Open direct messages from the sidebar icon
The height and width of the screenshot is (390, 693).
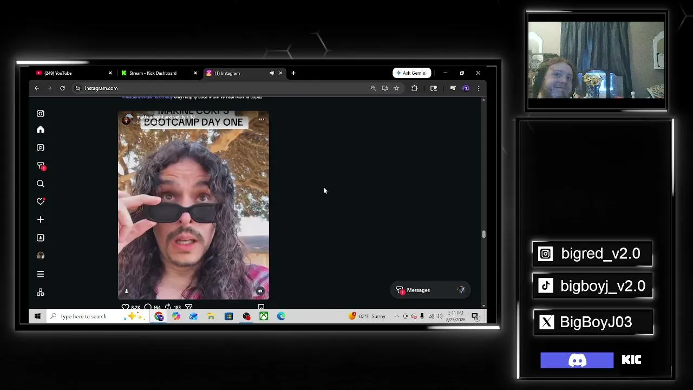(41, 166)
